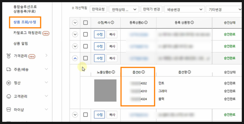Click the info icon next to 등록상품ID header
This screenshot has height=124, width=244.
(146, 23)
